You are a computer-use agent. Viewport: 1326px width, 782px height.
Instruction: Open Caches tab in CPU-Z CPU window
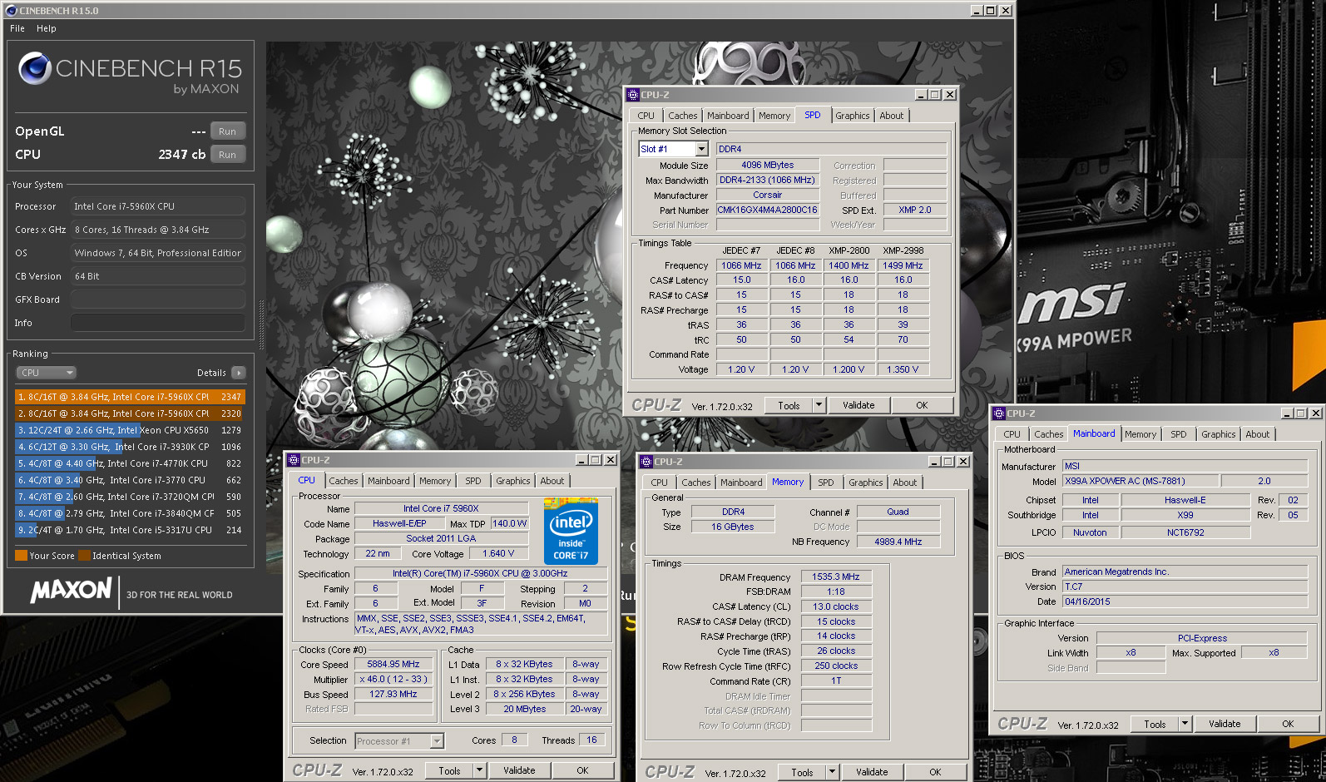tap(343, 481)
